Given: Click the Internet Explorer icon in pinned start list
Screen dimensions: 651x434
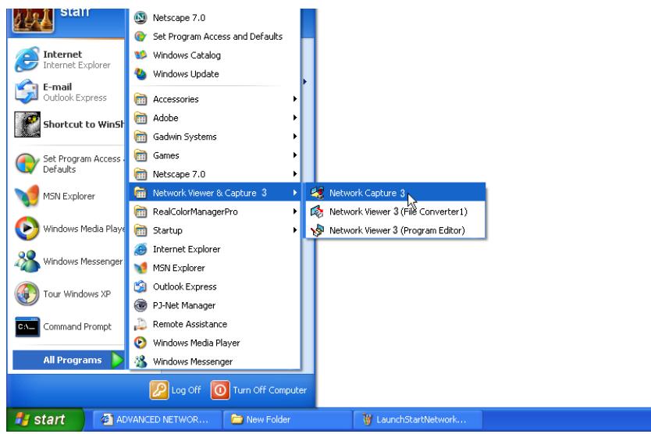Looking at the screenshot, I should tap(27, 59).
